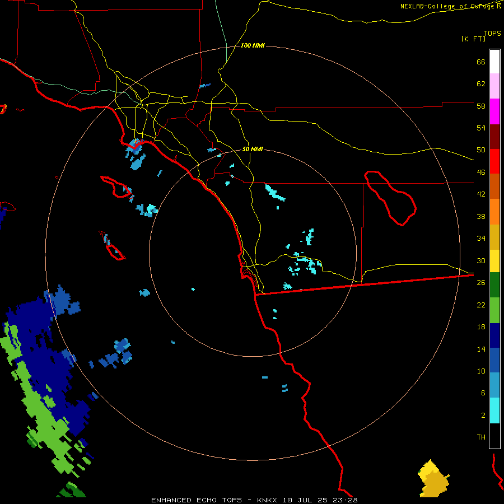Click the 46 legend value

pos(481,172)
